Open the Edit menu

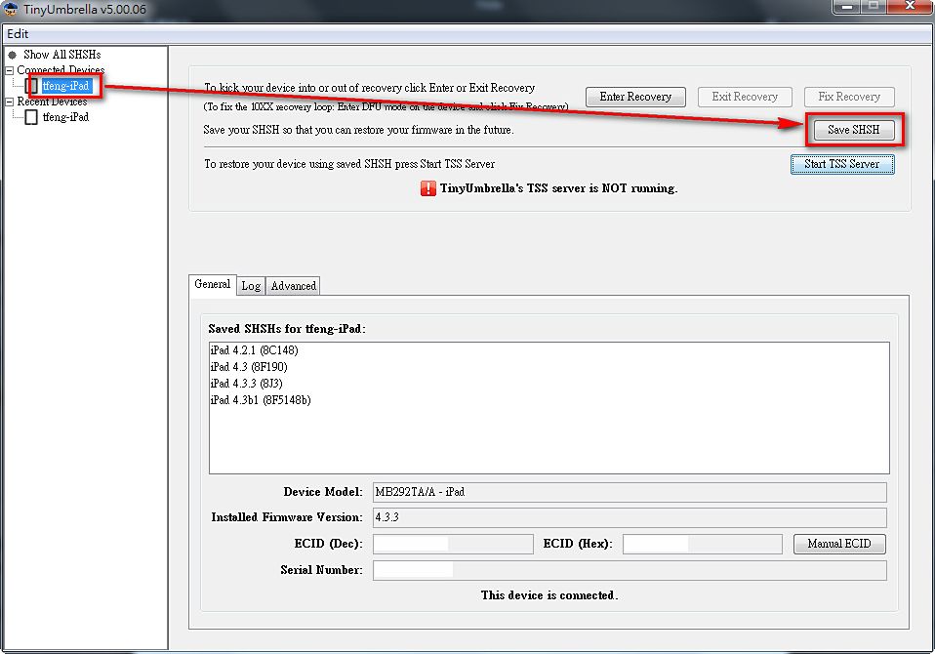point(18,34)
